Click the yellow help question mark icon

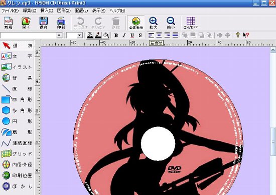click(x=238, y=35)
